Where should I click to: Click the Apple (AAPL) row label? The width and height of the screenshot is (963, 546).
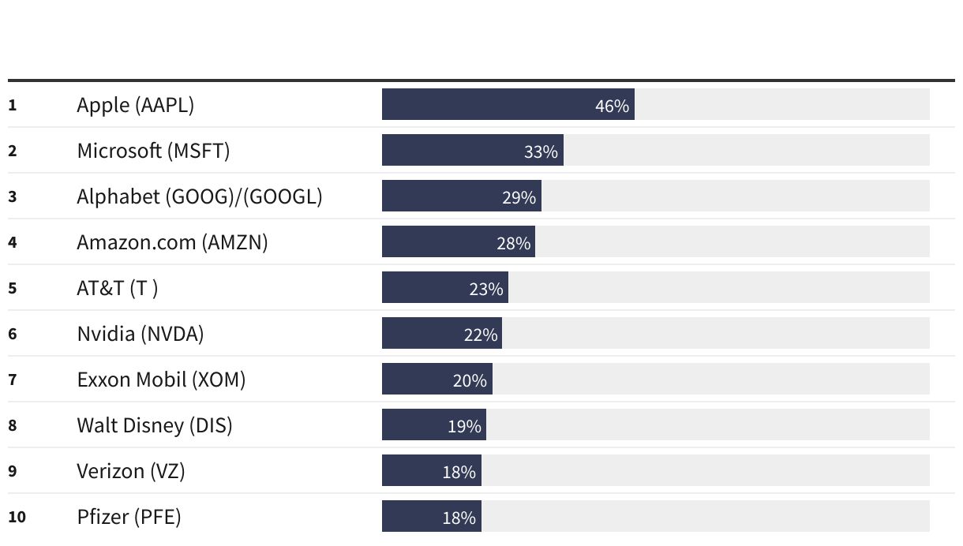click(x=135, y=105)
